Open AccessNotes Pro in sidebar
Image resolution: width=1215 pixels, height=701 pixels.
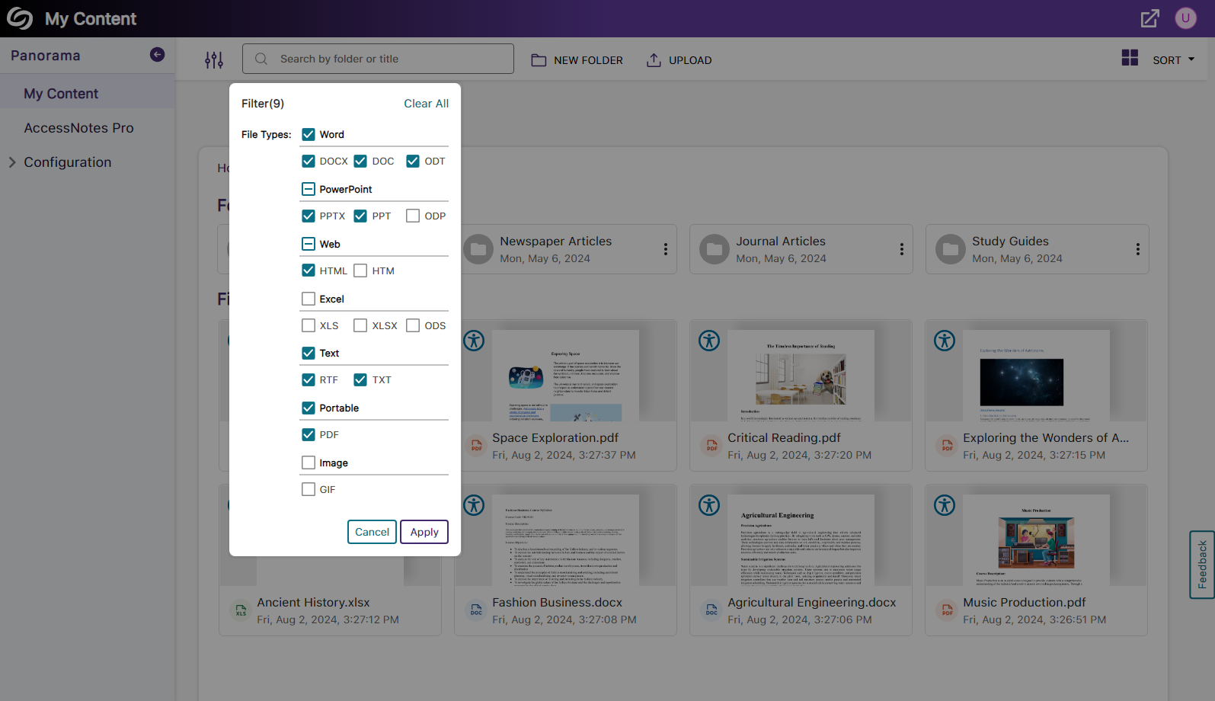tap(78, 128)
